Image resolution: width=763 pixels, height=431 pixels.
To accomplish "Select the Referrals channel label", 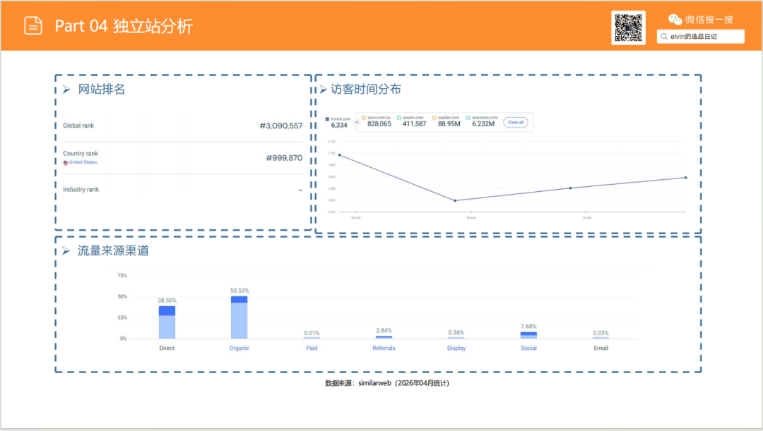I will coord(384,348).
